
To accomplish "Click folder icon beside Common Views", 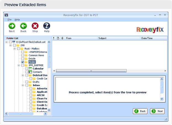I will pos(26,55).
